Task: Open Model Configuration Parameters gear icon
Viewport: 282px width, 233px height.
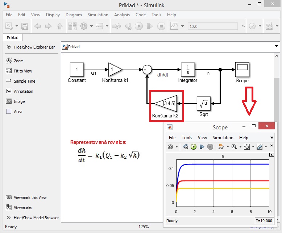Action: tap(84, 26)
